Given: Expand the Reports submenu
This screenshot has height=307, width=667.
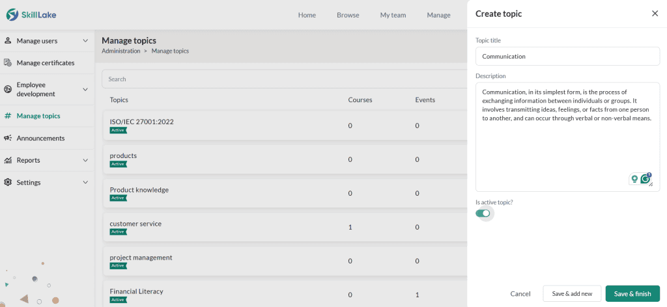Looking at the screenshot, I should [85, 160].
